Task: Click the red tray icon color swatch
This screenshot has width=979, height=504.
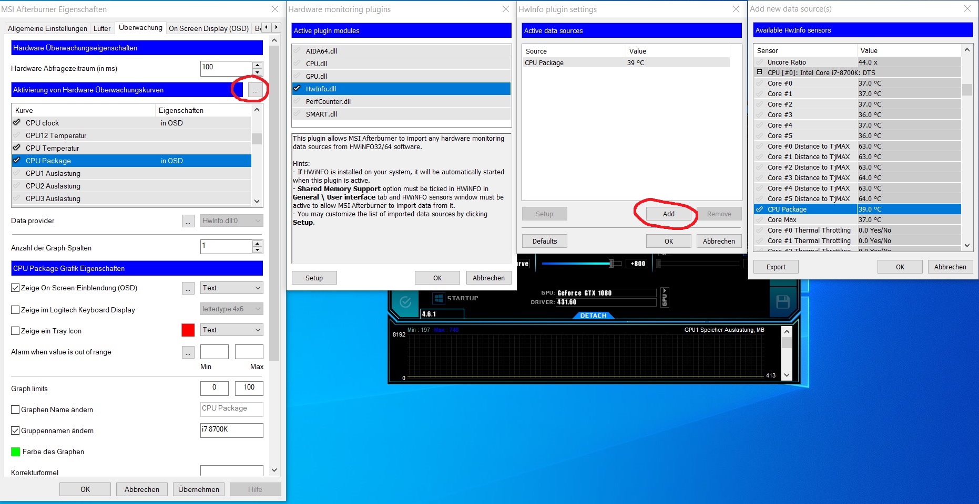Action: [x=188, y=330]
